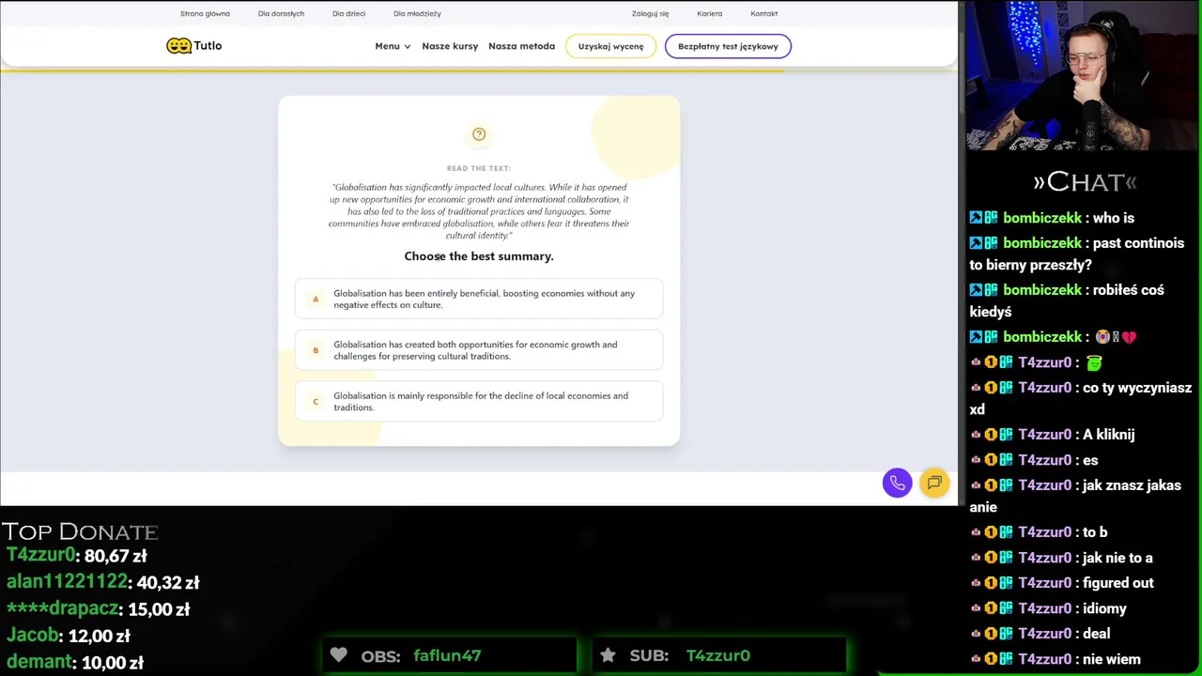Select answer B: opportunities and challenges
Image resolution: width=1202 pixels, height=676 pixels.
pos(479,350)
